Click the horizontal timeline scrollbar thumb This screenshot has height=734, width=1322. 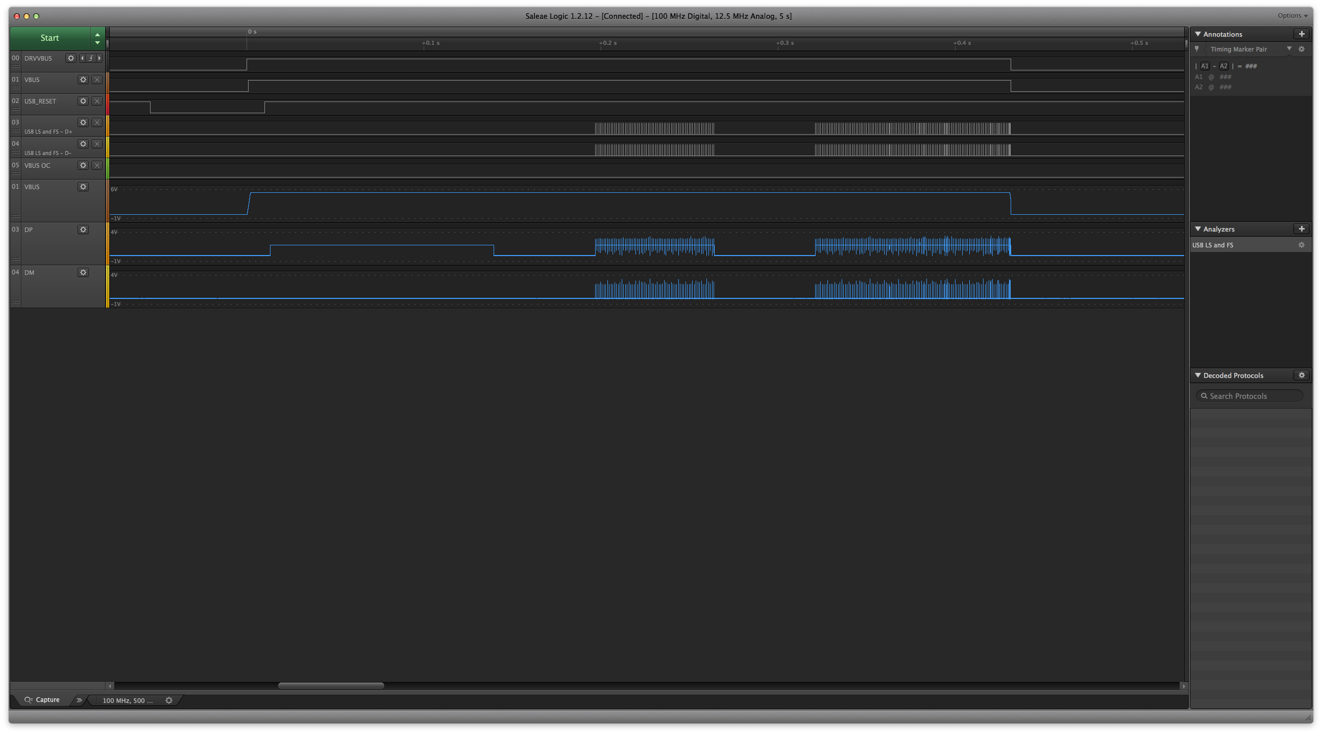point(331,686)
